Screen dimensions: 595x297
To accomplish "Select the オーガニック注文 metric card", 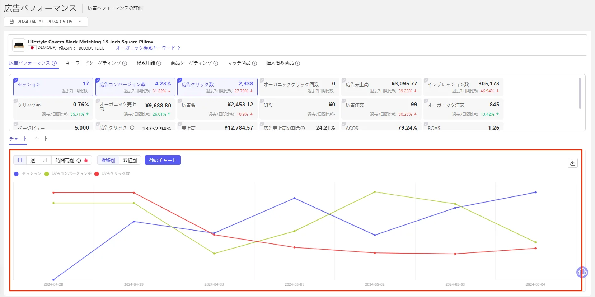I will point(464,109).
